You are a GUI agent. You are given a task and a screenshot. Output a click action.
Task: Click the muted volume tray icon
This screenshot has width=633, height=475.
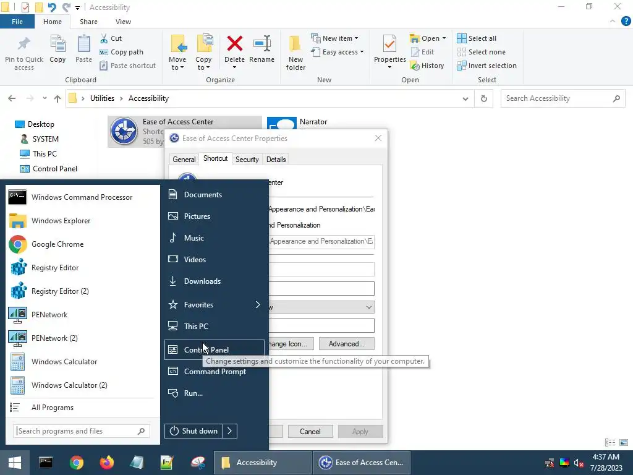point(579,463)
